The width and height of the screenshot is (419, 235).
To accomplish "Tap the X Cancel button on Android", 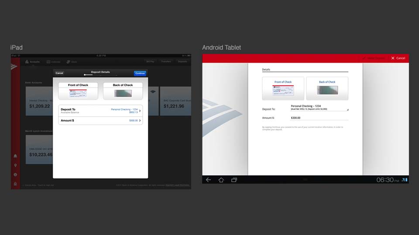I will pos(398,58).
